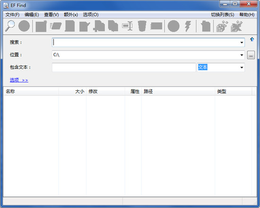Open the 文本 type dropdown

coord(242,67)
